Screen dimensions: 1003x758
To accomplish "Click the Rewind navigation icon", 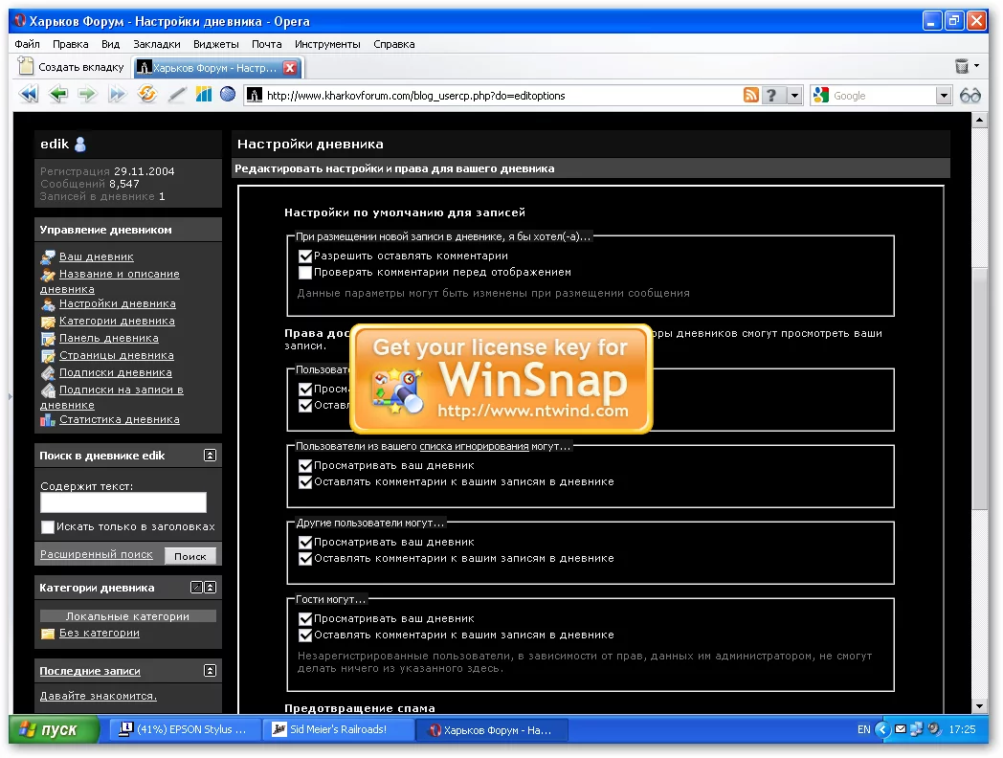I will point(29,95).
